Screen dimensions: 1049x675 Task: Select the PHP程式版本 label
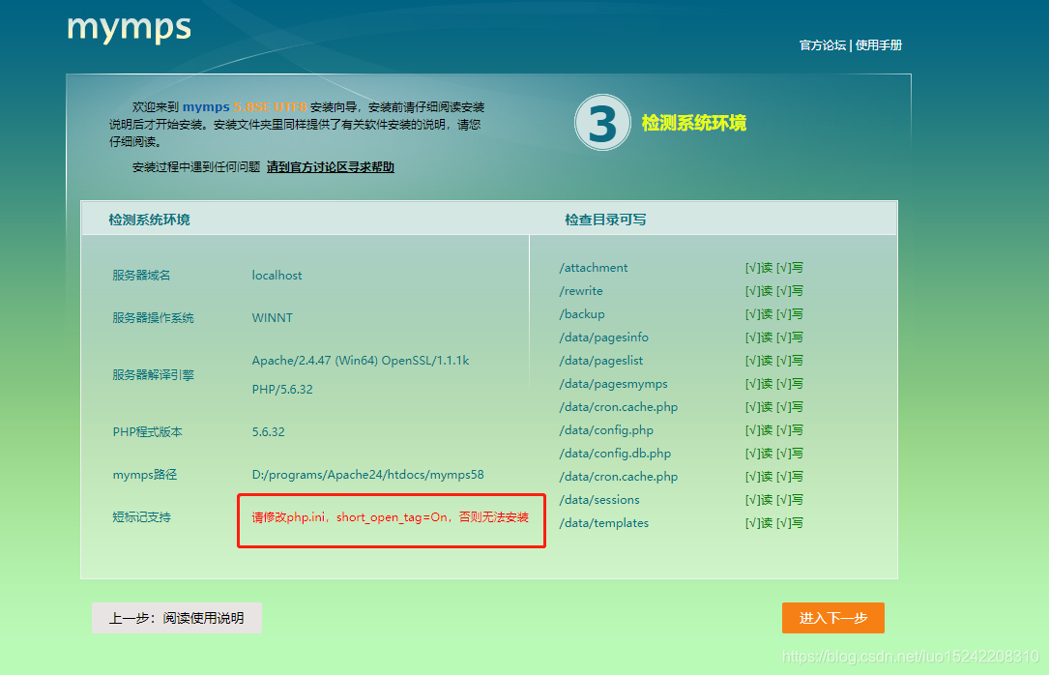point(147,432)
